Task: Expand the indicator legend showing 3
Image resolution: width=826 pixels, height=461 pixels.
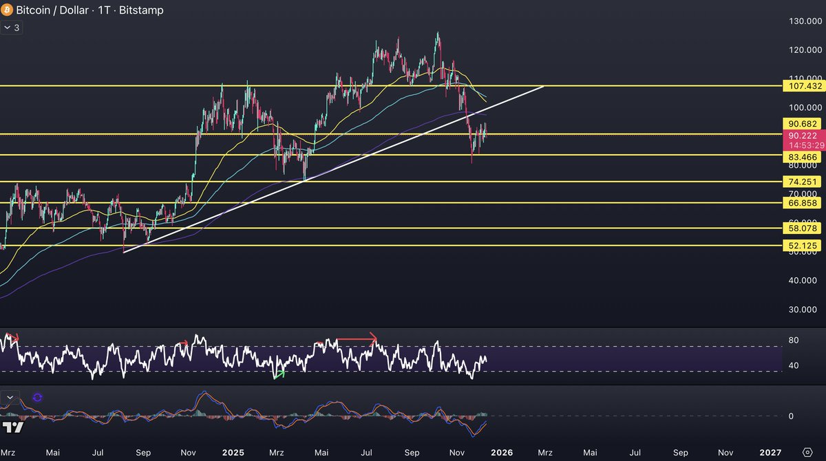Action: point(12,28)
